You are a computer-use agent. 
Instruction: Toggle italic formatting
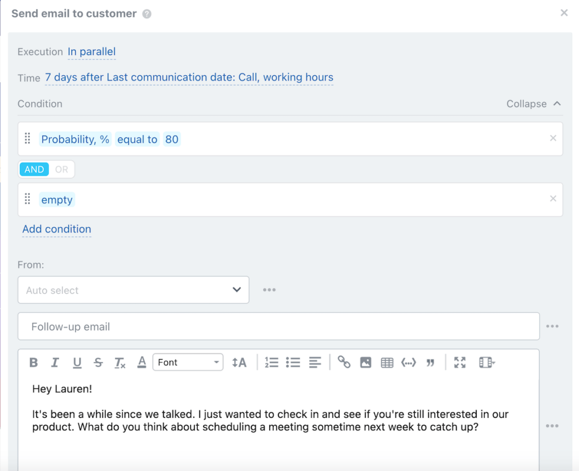pyautogui.click(x=55, y=362)
